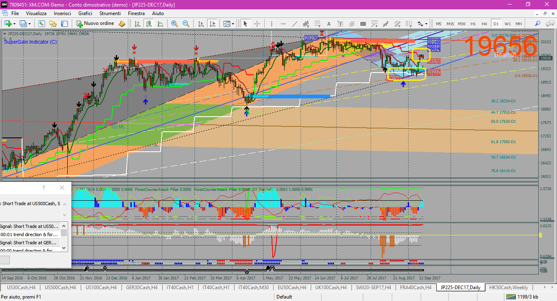Image resolution: width=557 pixels, height=301 pixels.
Task: Select the text 'A' drawing tool
Action: click(329, 23)
